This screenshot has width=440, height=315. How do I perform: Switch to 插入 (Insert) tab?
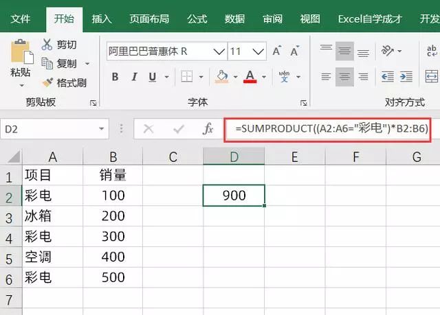click(102, 19)
